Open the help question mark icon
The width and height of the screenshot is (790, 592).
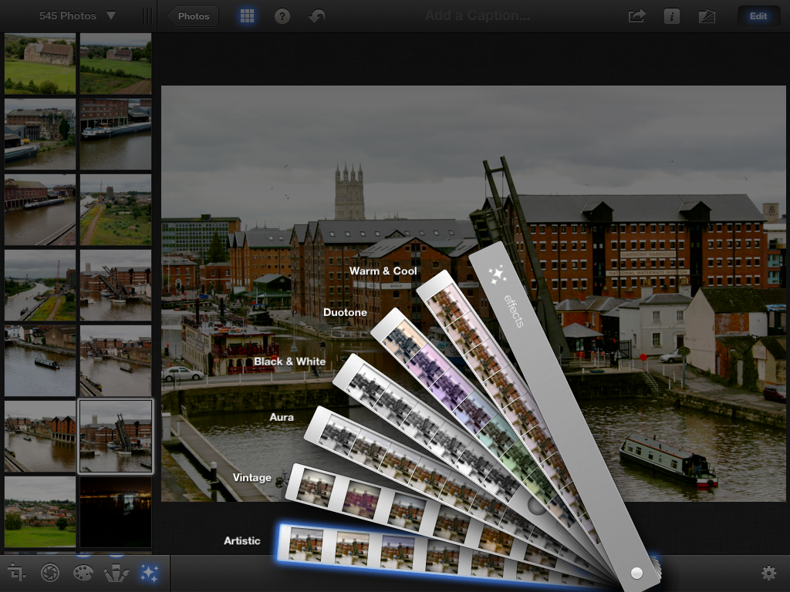click(x=282, y=17)
